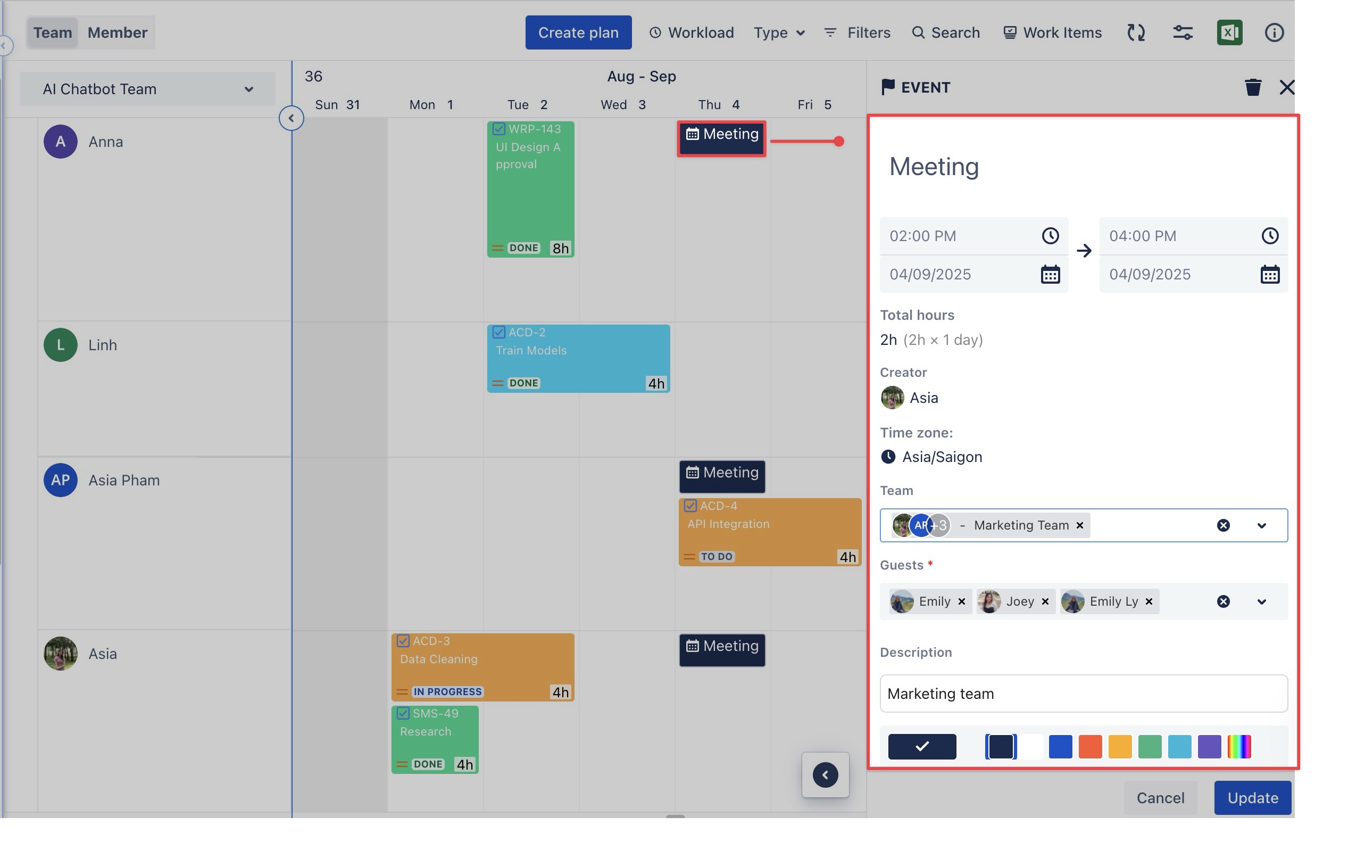Click the info circle icon
The image size is (1348, 850).
[x=1274, y=32]
